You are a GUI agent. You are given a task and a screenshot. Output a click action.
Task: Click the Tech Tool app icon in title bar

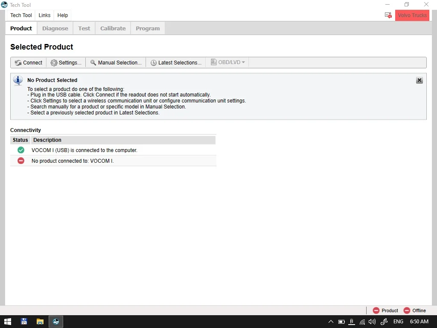tap(4, 5)
